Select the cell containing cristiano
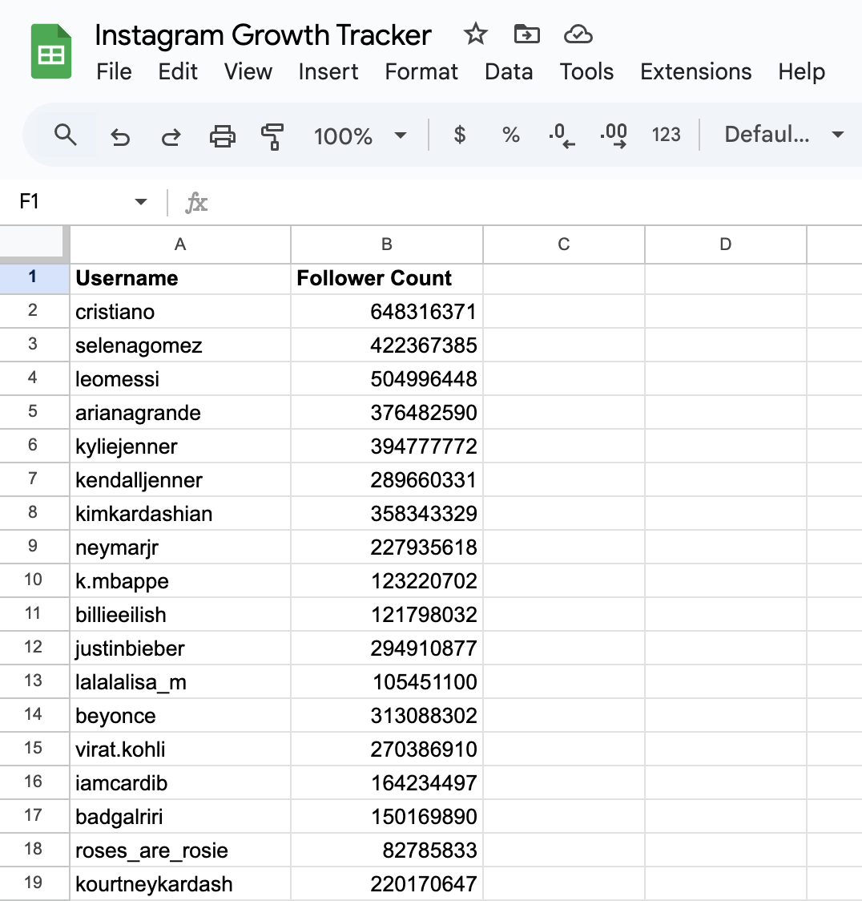This screenshot has height=901, width=862. 180,312
